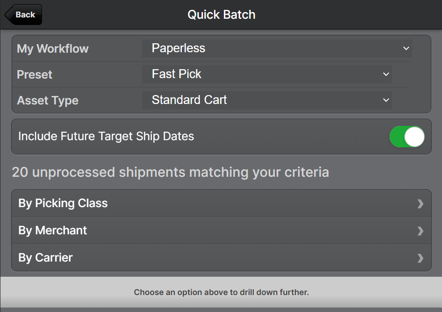Click the chevron arrow beside By Picking Class
Image resolution: width=442 pixels, height=312 pixels.
pyautogui.click(x=420, y=204)
